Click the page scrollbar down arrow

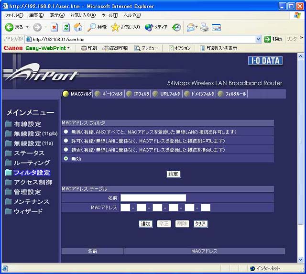tap(301, 259)
